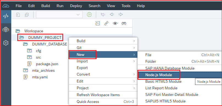222x106 pixels.
Task: Expand the Build submenu arrow
Action: (134, 41)
